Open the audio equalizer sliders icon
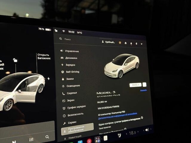Screen dimensions: 191x143 coord(31,140)
